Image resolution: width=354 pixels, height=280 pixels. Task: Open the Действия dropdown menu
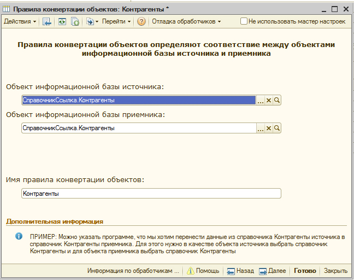20,22
